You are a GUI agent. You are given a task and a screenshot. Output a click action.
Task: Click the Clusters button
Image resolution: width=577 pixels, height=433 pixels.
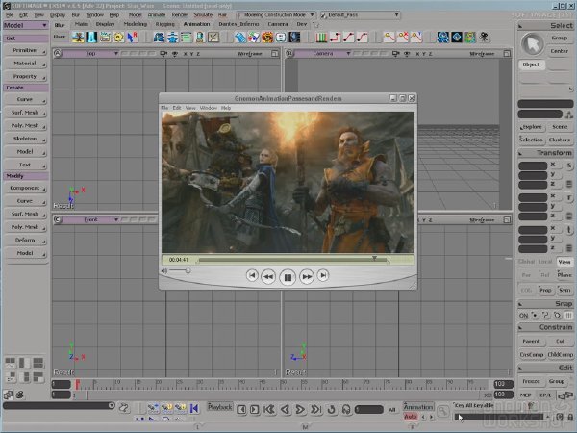pos(560,140)
